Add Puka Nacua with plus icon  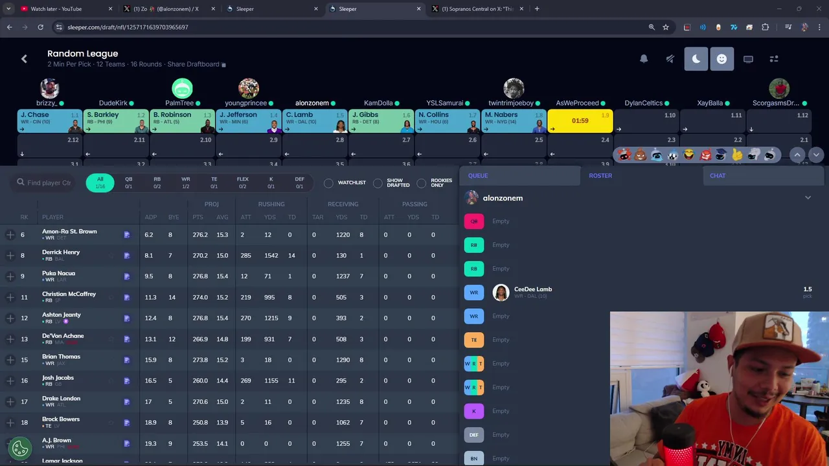coord(10,276)
